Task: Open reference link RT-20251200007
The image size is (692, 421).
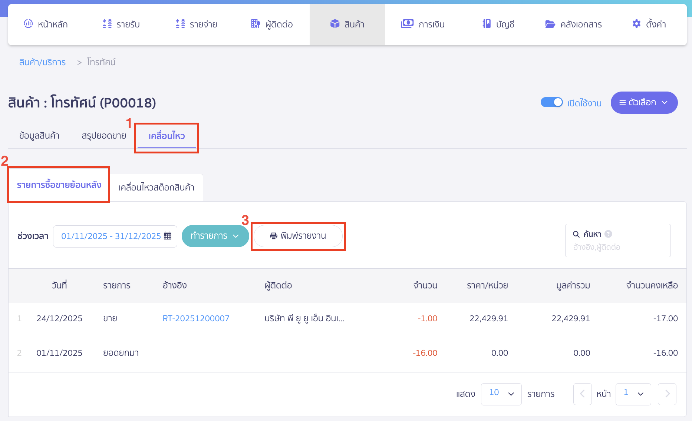Action: coord(196,318)
